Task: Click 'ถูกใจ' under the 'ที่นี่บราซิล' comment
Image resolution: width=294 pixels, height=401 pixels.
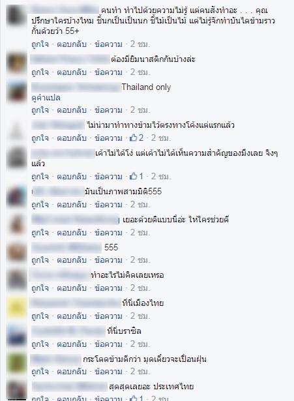Action: 40,344
